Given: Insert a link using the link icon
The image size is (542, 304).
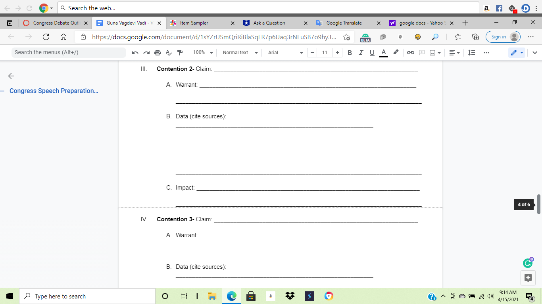Looking at the screenshot, I should pos(411,52).
